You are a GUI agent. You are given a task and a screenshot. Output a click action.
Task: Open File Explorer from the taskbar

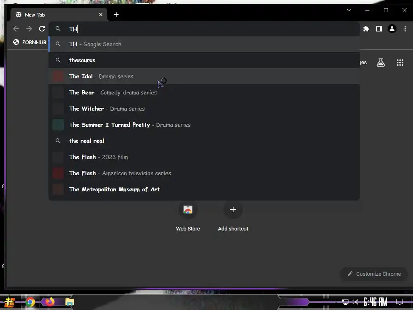(69, 302)
